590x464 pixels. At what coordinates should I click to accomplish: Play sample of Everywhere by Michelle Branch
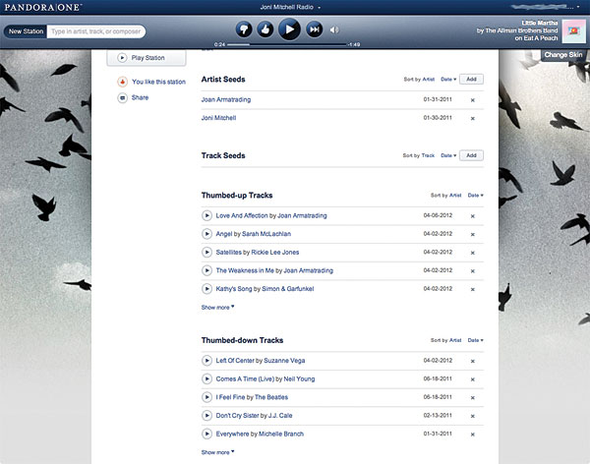[x=206, y=434]
